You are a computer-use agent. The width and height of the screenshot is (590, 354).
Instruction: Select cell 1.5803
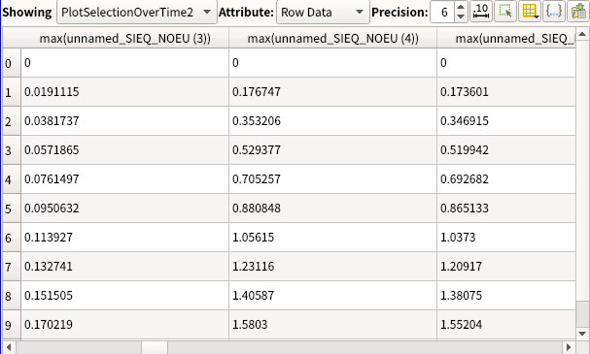(332, 325)
